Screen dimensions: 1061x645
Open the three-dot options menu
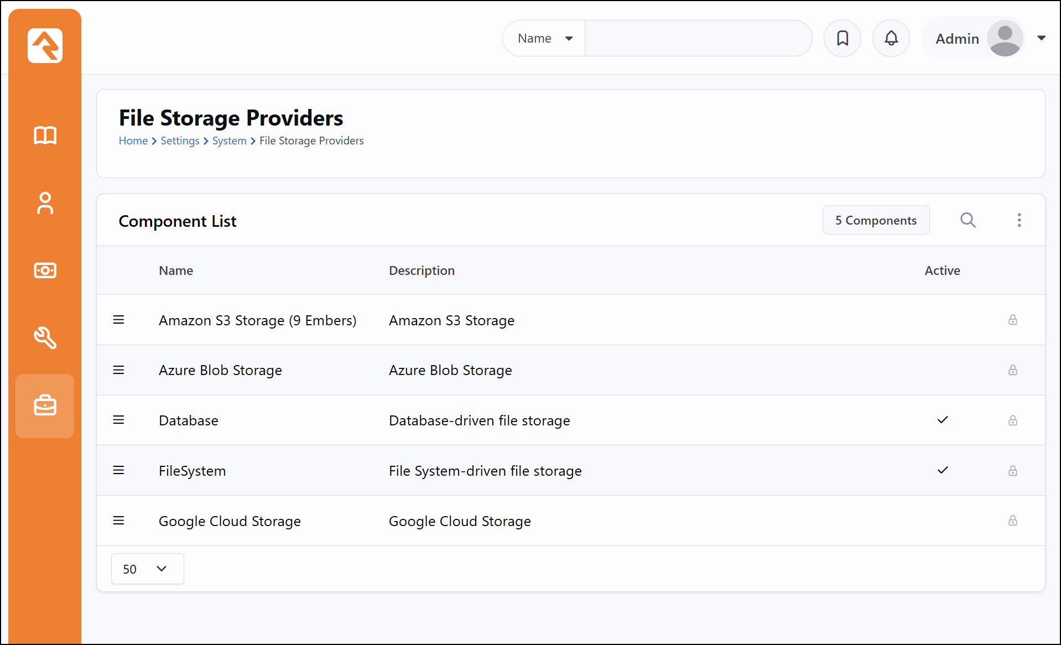coord(1019,220)
